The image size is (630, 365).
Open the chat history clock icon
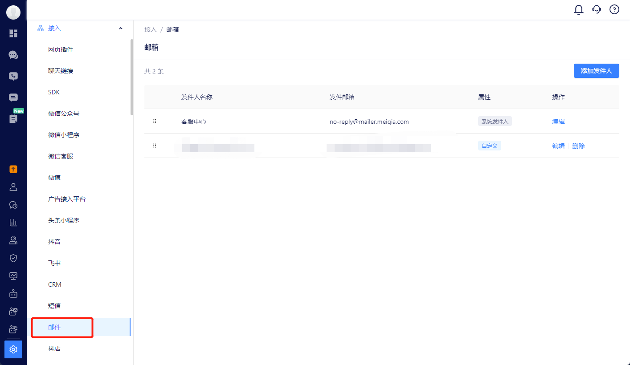coord(13,205)
